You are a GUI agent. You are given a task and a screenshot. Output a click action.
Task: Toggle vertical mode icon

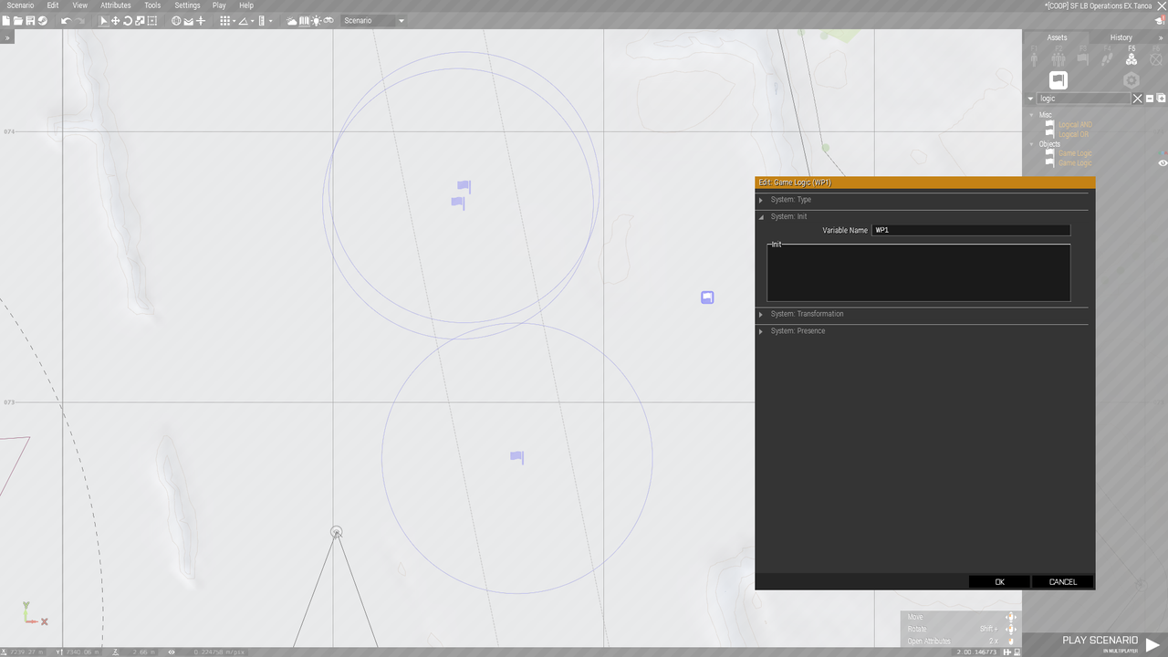pyautogui.click(x=201, y=21)
